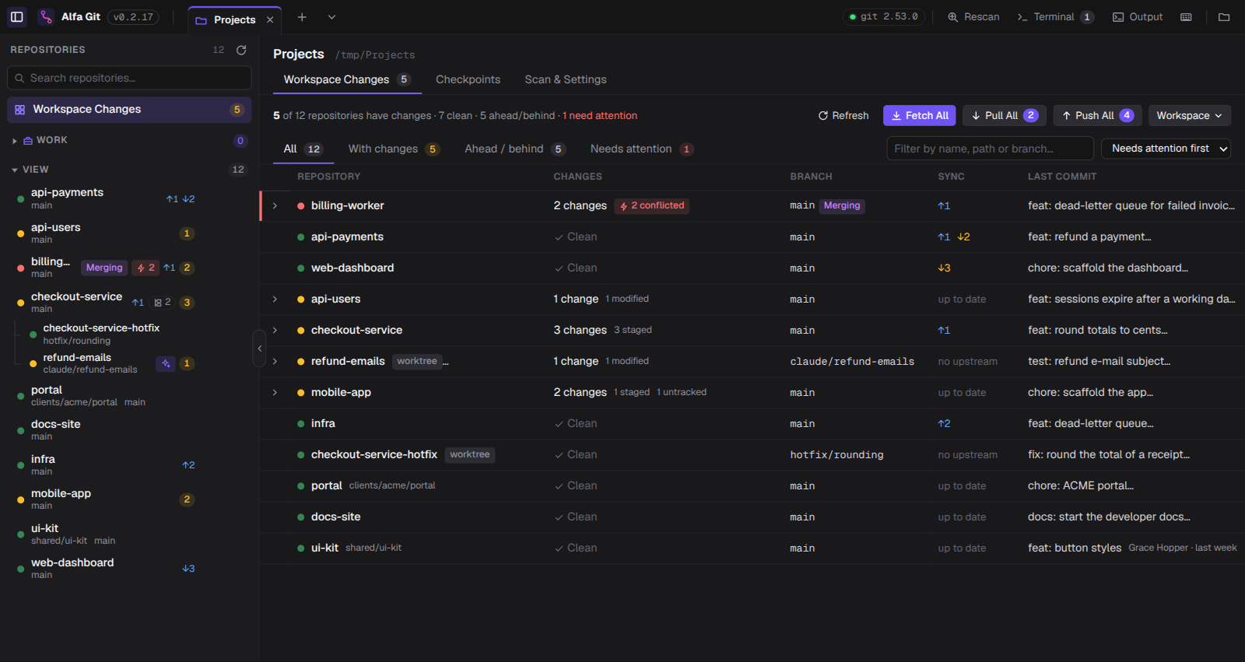
Task: Show the Output panel
Action: coord(1138,17)
